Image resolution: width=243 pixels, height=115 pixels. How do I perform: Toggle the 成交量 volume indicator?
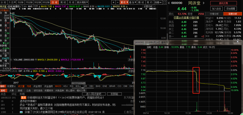click(x=21, y=86)
